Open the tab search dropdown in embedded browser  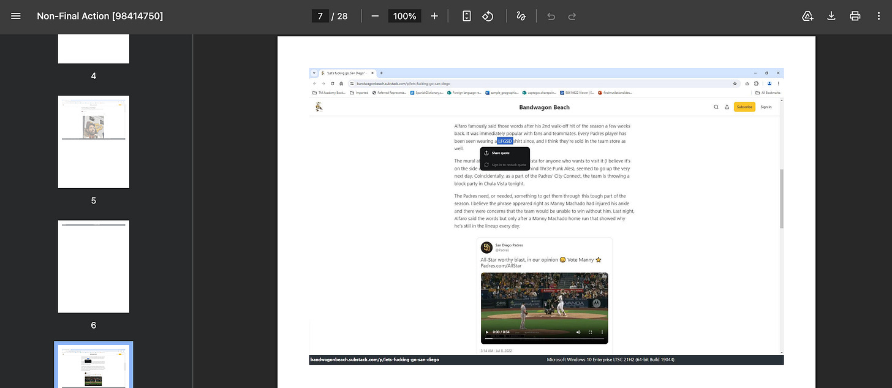click(x=314, y=73)
